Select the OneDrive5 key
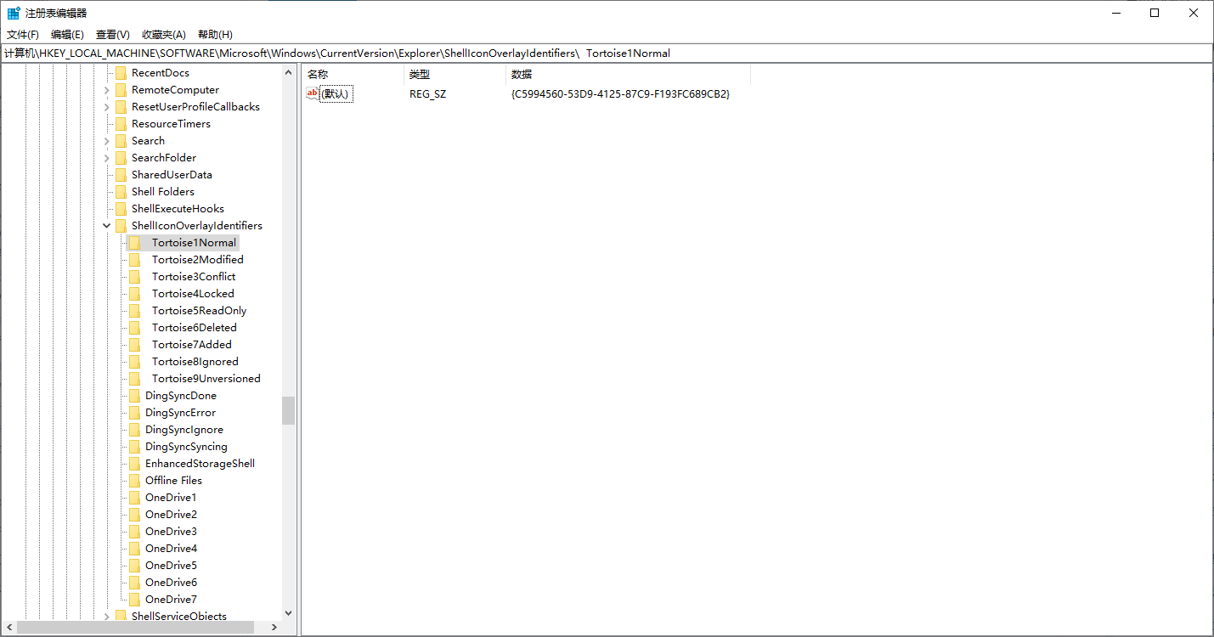 (x=171, y=566)
